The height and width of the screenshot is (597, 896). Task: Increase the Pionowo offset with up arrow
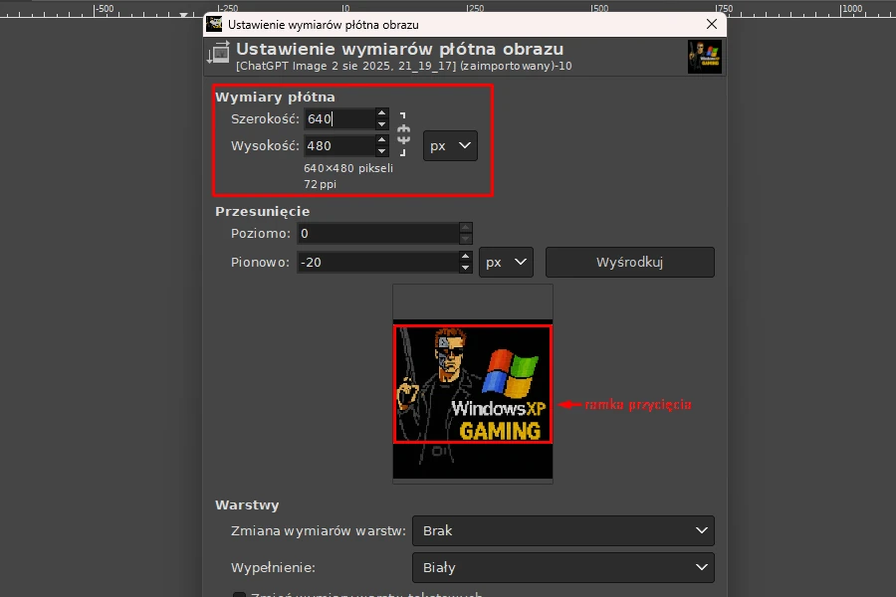[x=466, y=257]
